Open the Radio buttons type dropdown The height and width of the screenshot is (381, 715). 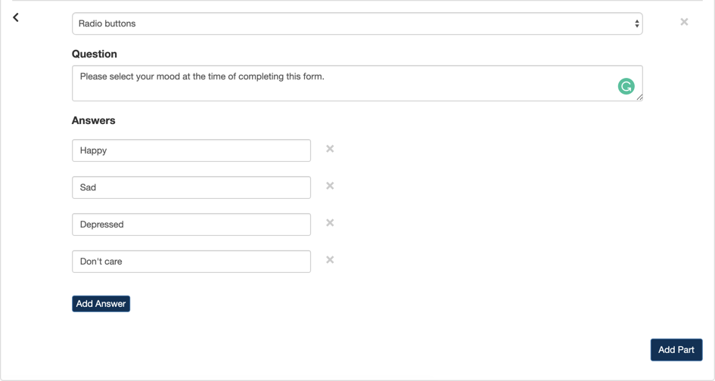click(x=356, y=23)
